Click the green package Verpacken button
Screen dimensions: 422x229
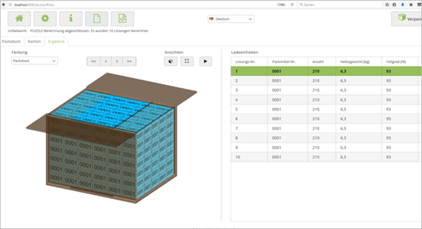click(407, 18)
